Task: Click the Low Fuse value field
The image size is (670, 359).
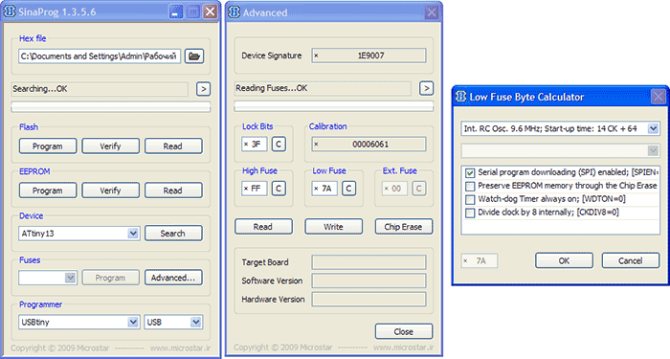Action: [324, 189]
